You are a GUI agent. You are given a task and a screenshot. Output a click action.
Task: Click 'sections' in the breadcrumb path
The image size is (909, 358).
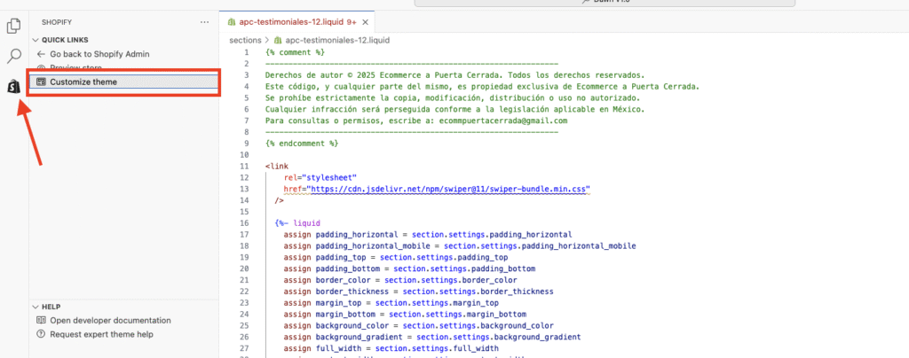pyautogui.click(x=245, y=40)
